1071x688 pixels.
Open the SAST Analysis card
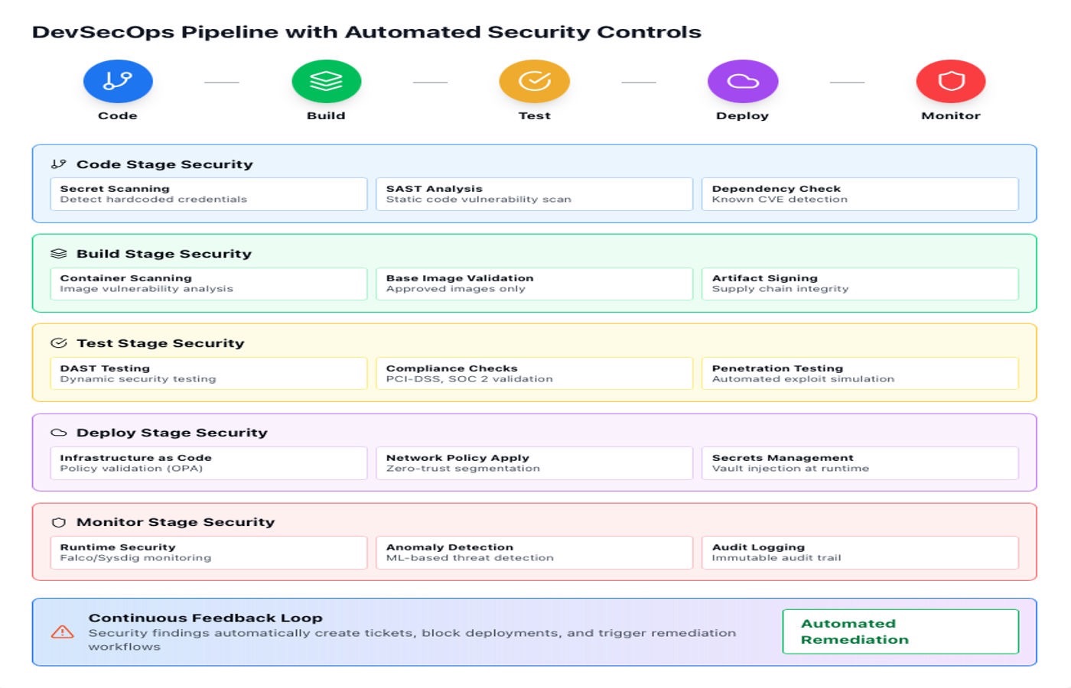pyautogui.click(x=534, y=194)
